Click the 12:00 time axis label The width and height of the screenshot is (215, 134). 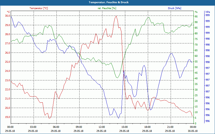[102, 127]
